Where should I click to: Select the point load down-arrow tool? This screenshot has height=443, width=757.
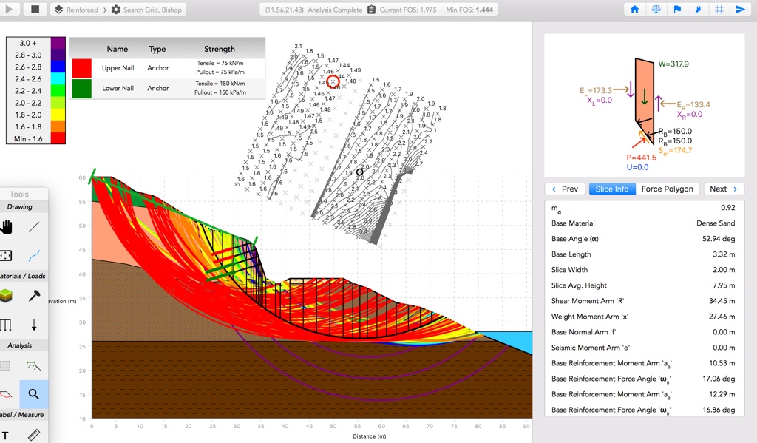coord(34,325)
